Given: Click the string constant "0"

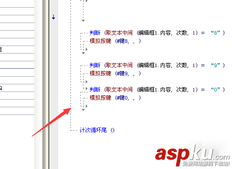Looking at the screenshot, I should click(x=215, y=90).
